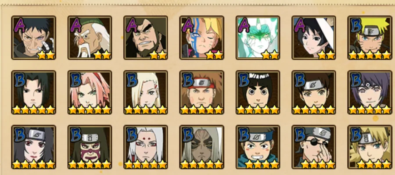Select the grinning boy with blue headband
This screenshot has width=395, height=175.
(258, 147)
